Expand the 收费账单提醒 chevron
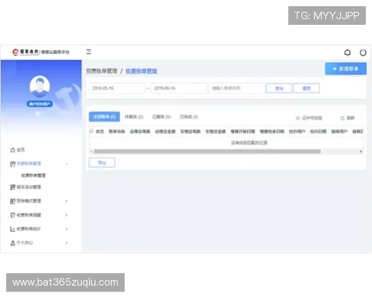This screenshot has height=298, width=372. click(66, 215)
